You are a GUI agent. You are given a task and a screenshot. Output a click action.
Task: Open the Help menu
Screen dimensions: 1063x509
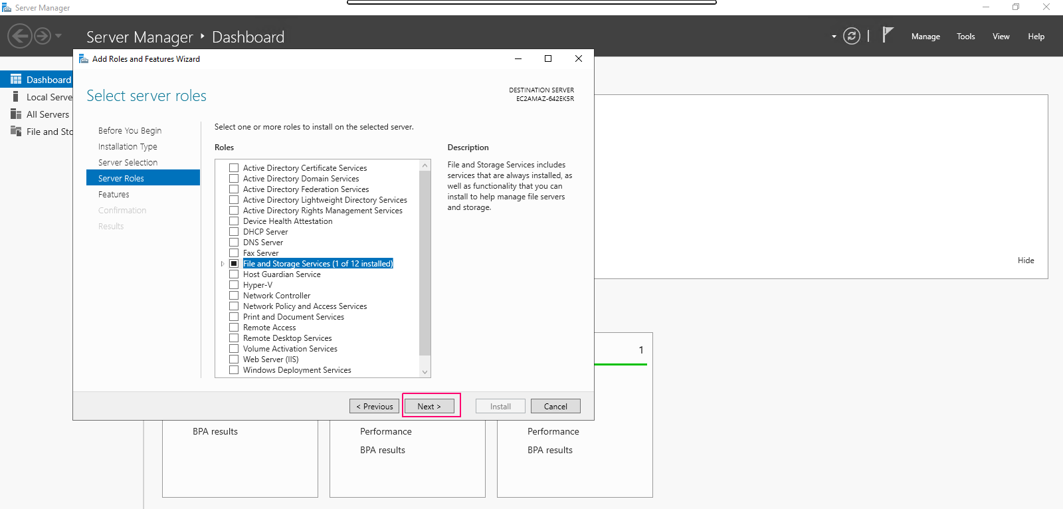point(1036,37)
